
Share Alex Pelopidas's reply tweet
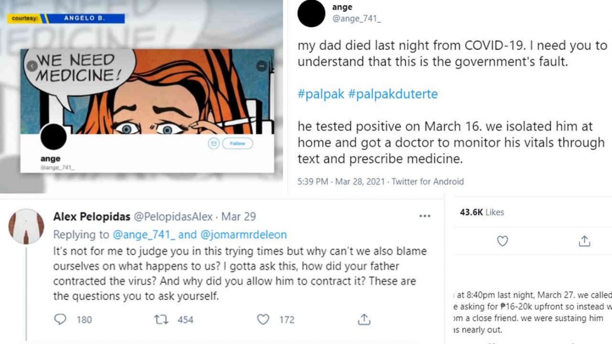point(364,319)
